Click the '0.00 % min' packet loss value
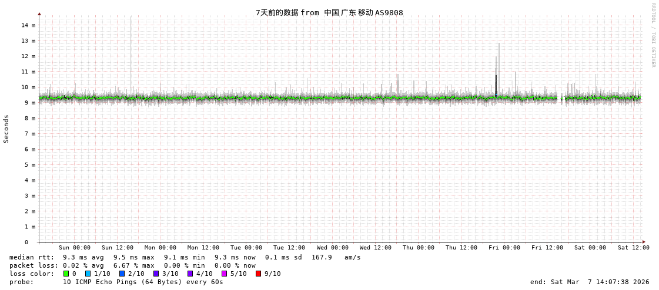The image size is (659, 290). tap(185, 266)
